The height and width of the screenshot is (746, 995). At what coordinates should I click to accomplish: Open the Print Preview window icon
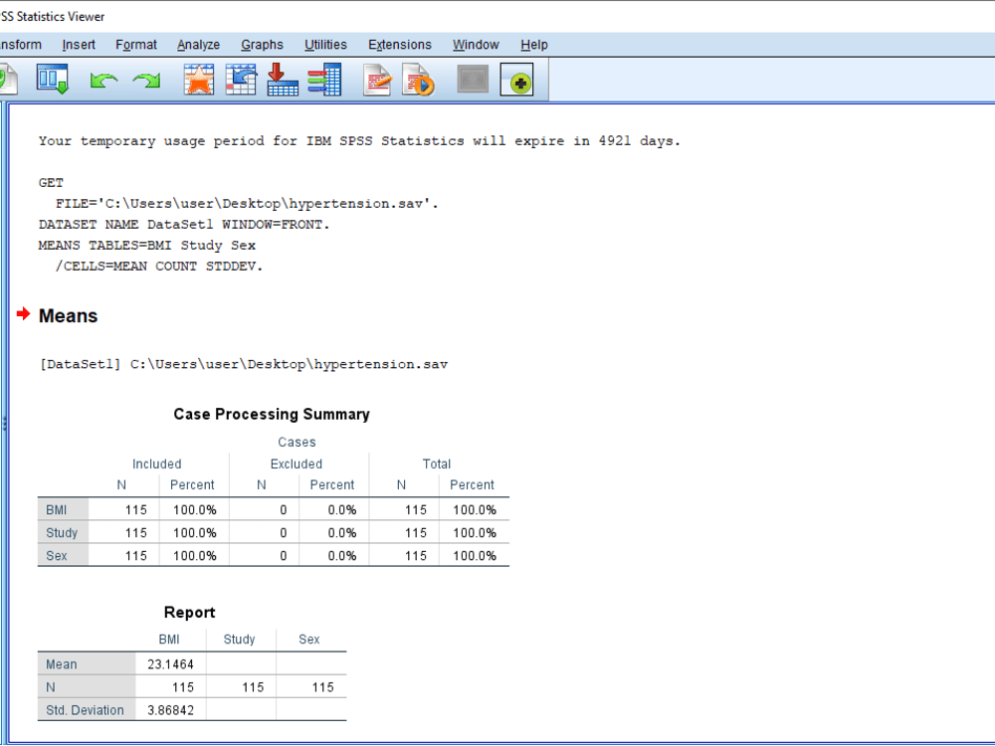point(52,81)
